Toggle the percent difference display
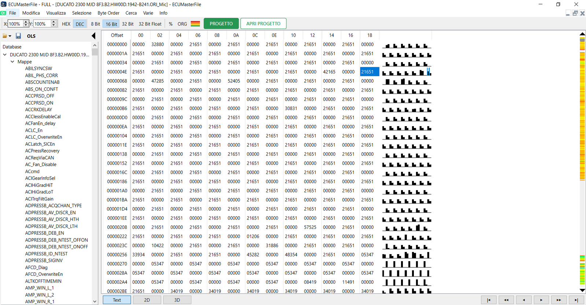Viewport: 586px width, 305px height. [x=171, y=24]
